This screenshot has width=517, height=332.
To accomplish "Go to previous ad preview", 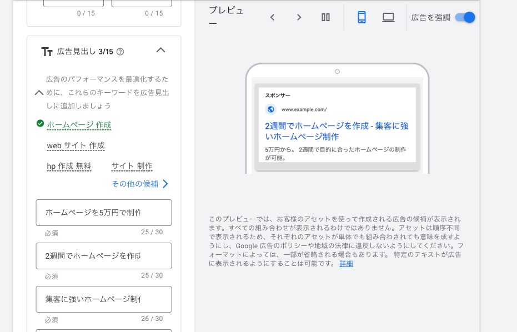I will coord(272,17).
